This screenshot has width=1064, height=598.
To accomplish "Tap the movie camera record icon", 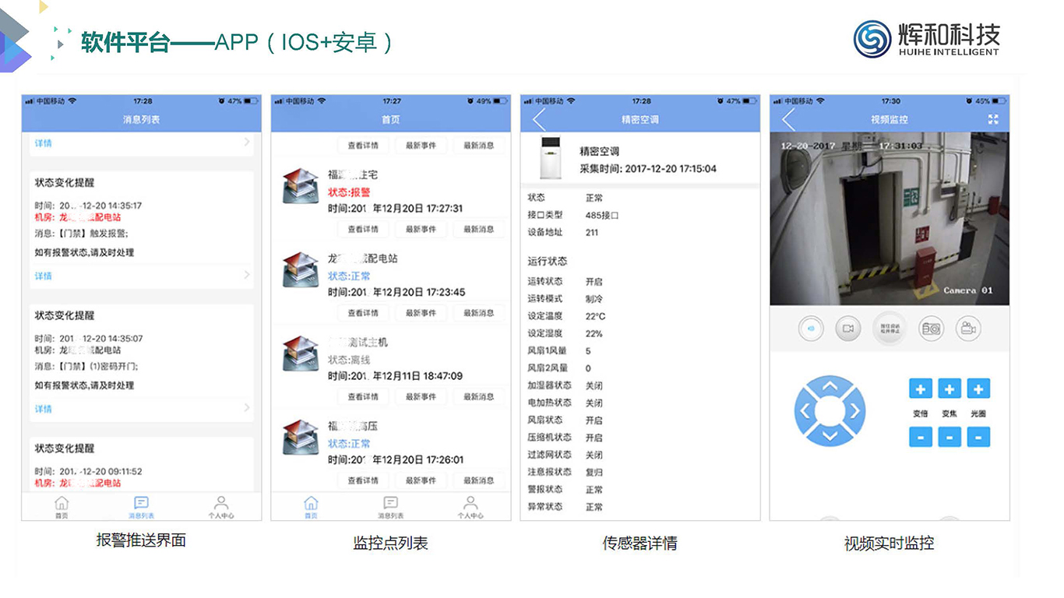I will click(x=967, y=329).
